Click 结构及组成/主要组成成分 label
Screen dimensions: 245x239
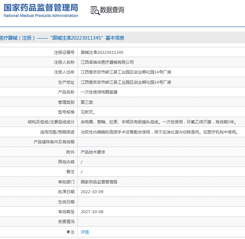pyautogui.click(x=51, y=122)
